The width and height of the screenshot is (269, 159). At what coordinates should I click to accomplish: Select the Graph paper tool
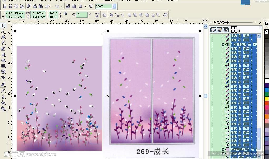click(x=3, y=66)
